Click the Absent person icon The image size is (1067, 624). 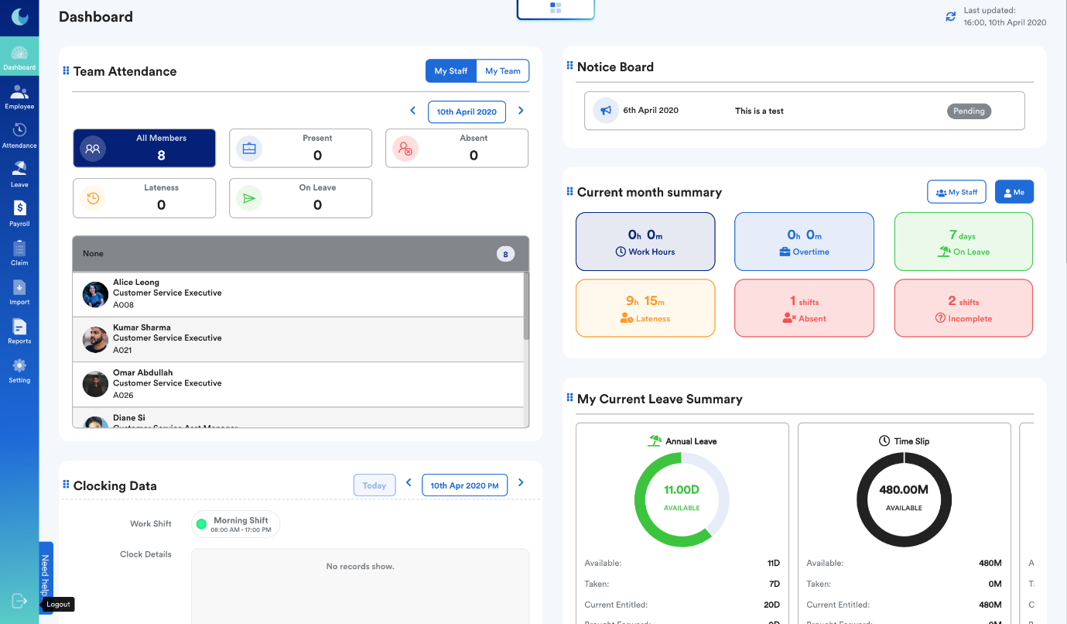[405, 149]
